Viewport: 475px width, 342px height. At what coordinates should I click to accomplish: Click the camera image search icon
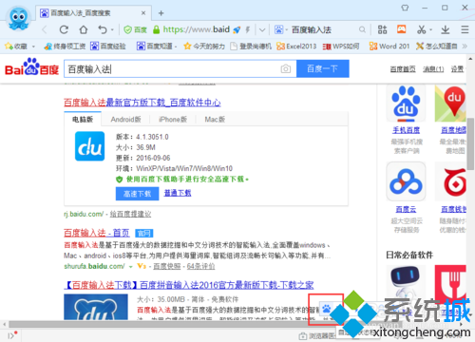click(x=286, y=68)
